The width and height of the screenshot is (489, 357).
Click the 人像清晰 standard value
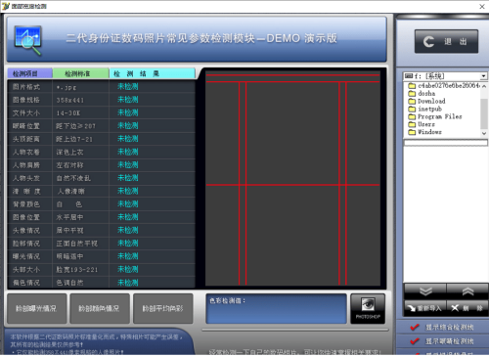70,192
